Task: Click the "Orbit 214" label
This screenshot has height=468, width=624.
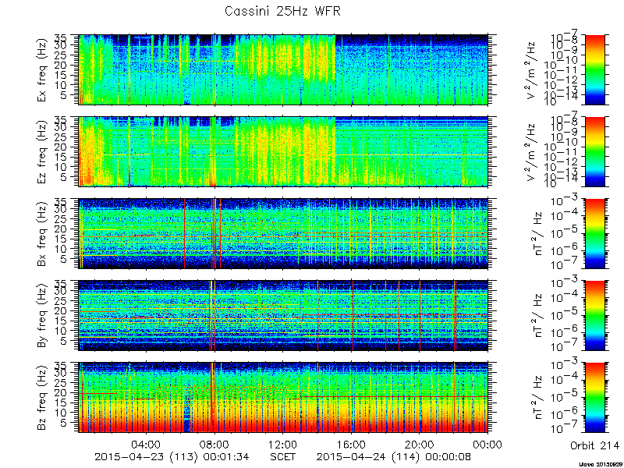Action: point(594,445)
